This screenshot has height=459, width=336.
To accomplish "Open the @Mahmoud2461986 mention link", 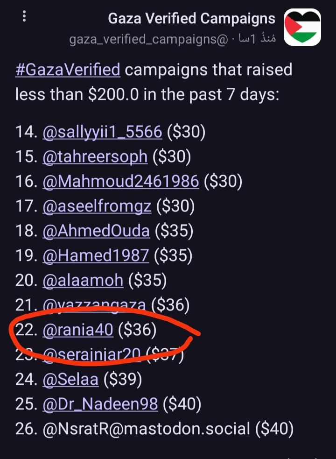I will tap(120, 182).
